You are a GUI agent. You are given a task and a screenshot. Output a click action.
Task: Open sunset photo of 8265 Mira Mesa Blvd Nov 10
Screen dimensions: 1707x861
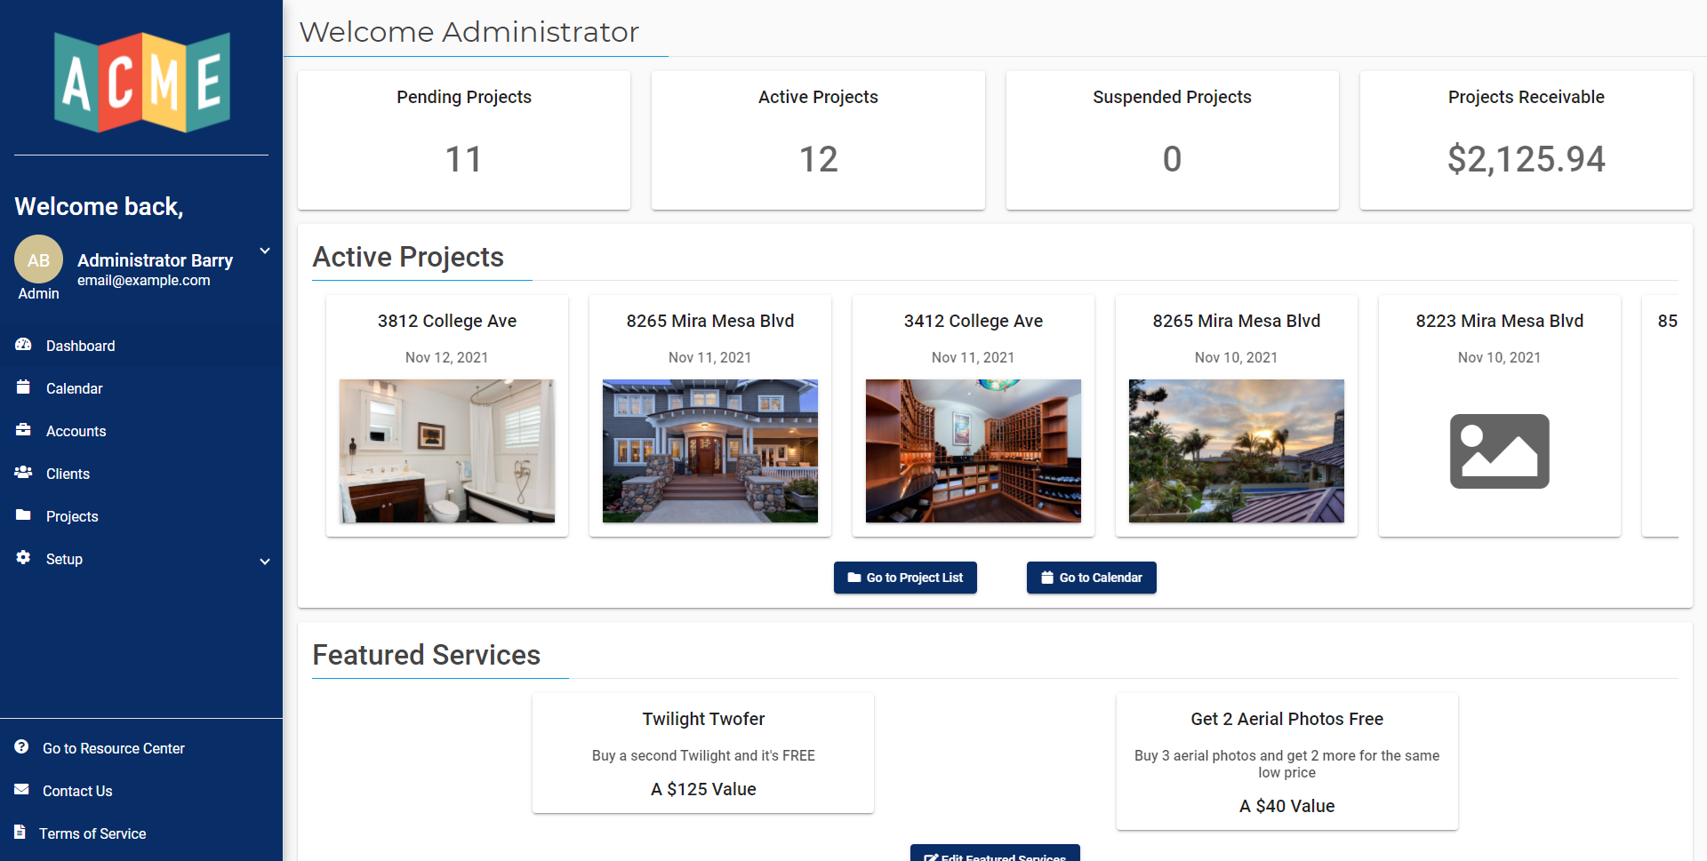tap(1237, 450)
